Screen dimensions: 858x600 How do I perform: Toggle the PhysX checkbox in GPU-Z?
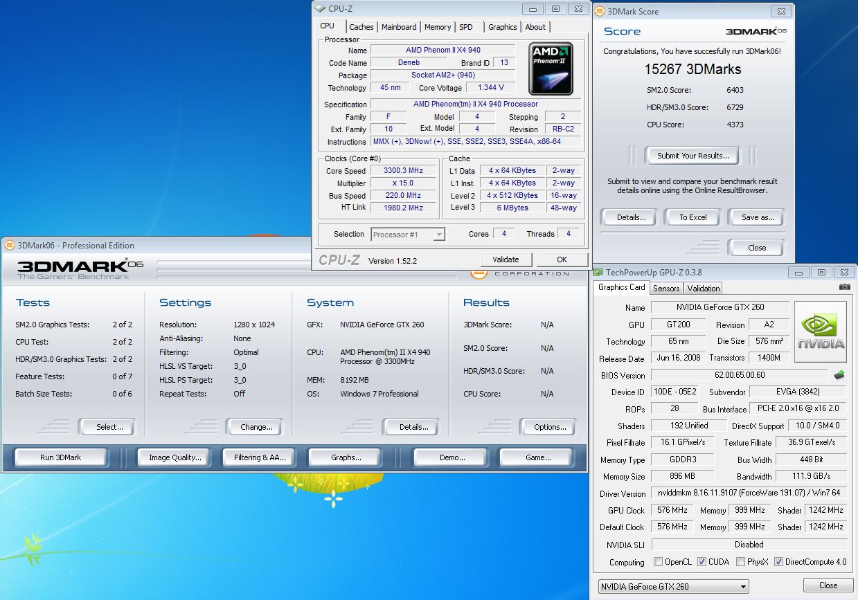tap(741, 562)
